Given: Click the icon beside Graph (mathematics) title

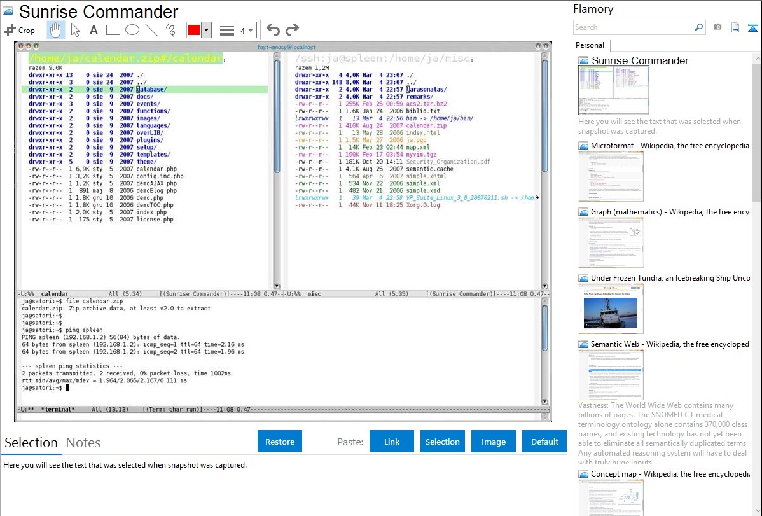Looking at the screenshot, I should pyautogui.click(x=583, y=212).
